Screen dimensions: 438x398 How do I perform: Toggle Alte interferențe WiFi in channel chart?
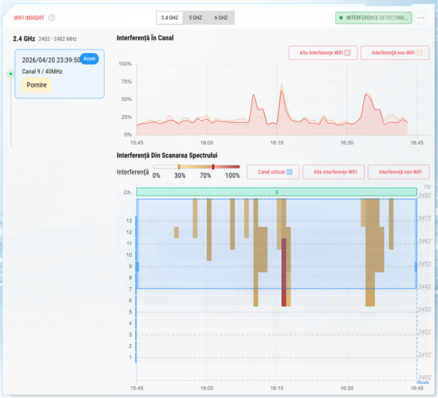(x=324, y=53)
